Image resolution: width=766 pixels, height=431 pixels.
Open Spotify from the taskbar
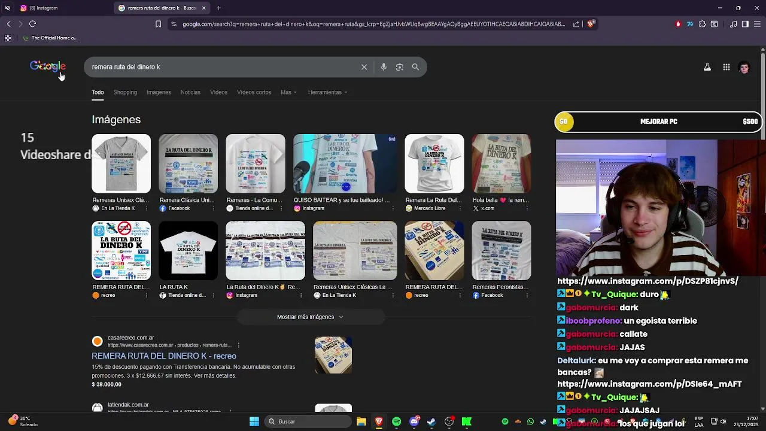[x=396, y=421]
